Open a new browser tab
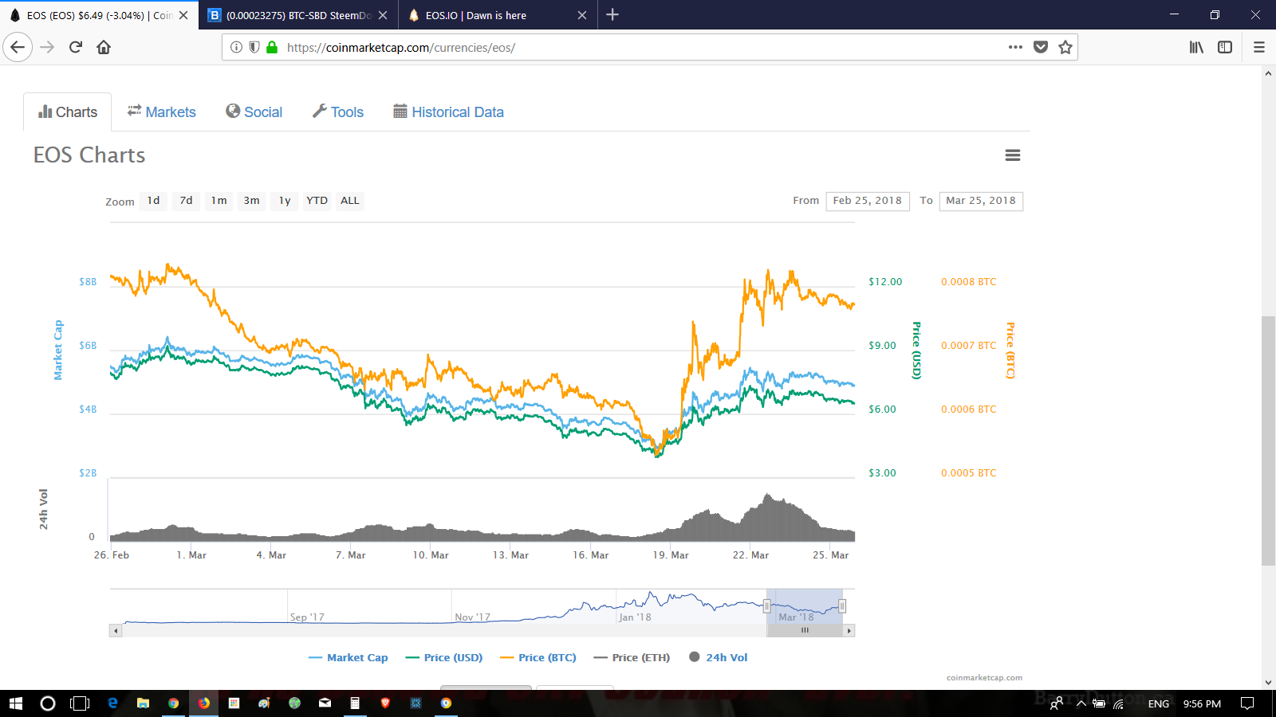The width and height of the screenshot is (1276, 717). [612, 14]
